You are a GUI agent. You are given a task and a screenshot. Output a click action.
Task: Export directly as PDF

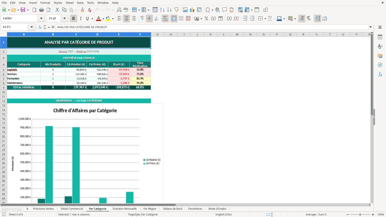[34, 10]
